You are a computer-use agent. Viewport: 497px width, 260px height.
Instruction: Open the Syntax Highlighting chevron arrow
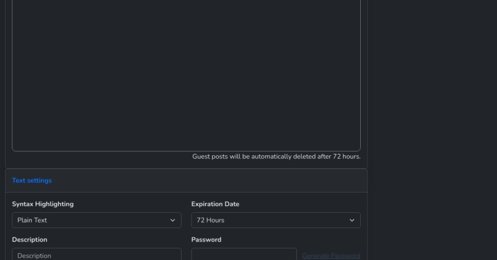(172, 220)
